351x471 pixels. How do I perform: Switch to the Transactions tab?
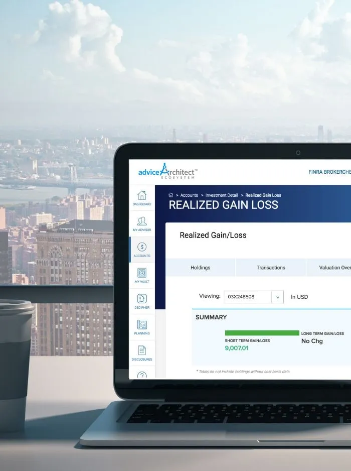click(271, 267)
